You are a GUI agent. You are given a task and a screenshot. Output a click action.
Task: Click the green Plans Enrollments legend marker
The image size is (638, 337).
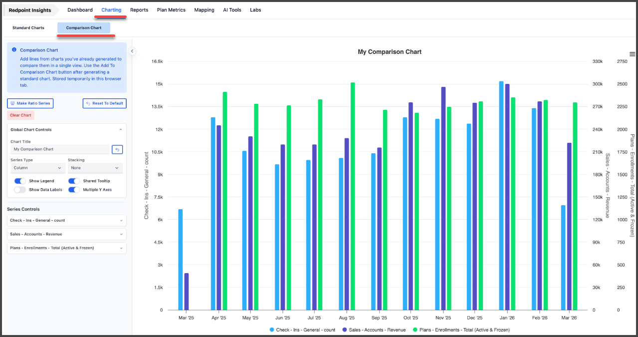coord(416,330)
